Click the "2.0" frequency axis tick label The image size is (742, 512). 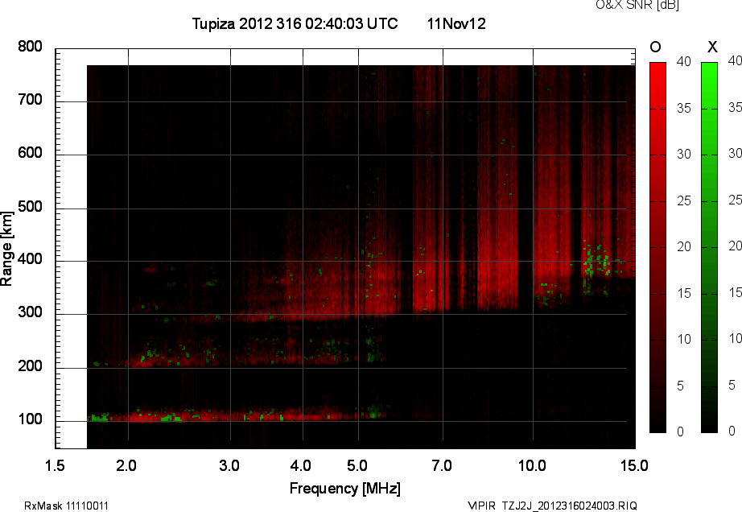(x=126, y=465)
